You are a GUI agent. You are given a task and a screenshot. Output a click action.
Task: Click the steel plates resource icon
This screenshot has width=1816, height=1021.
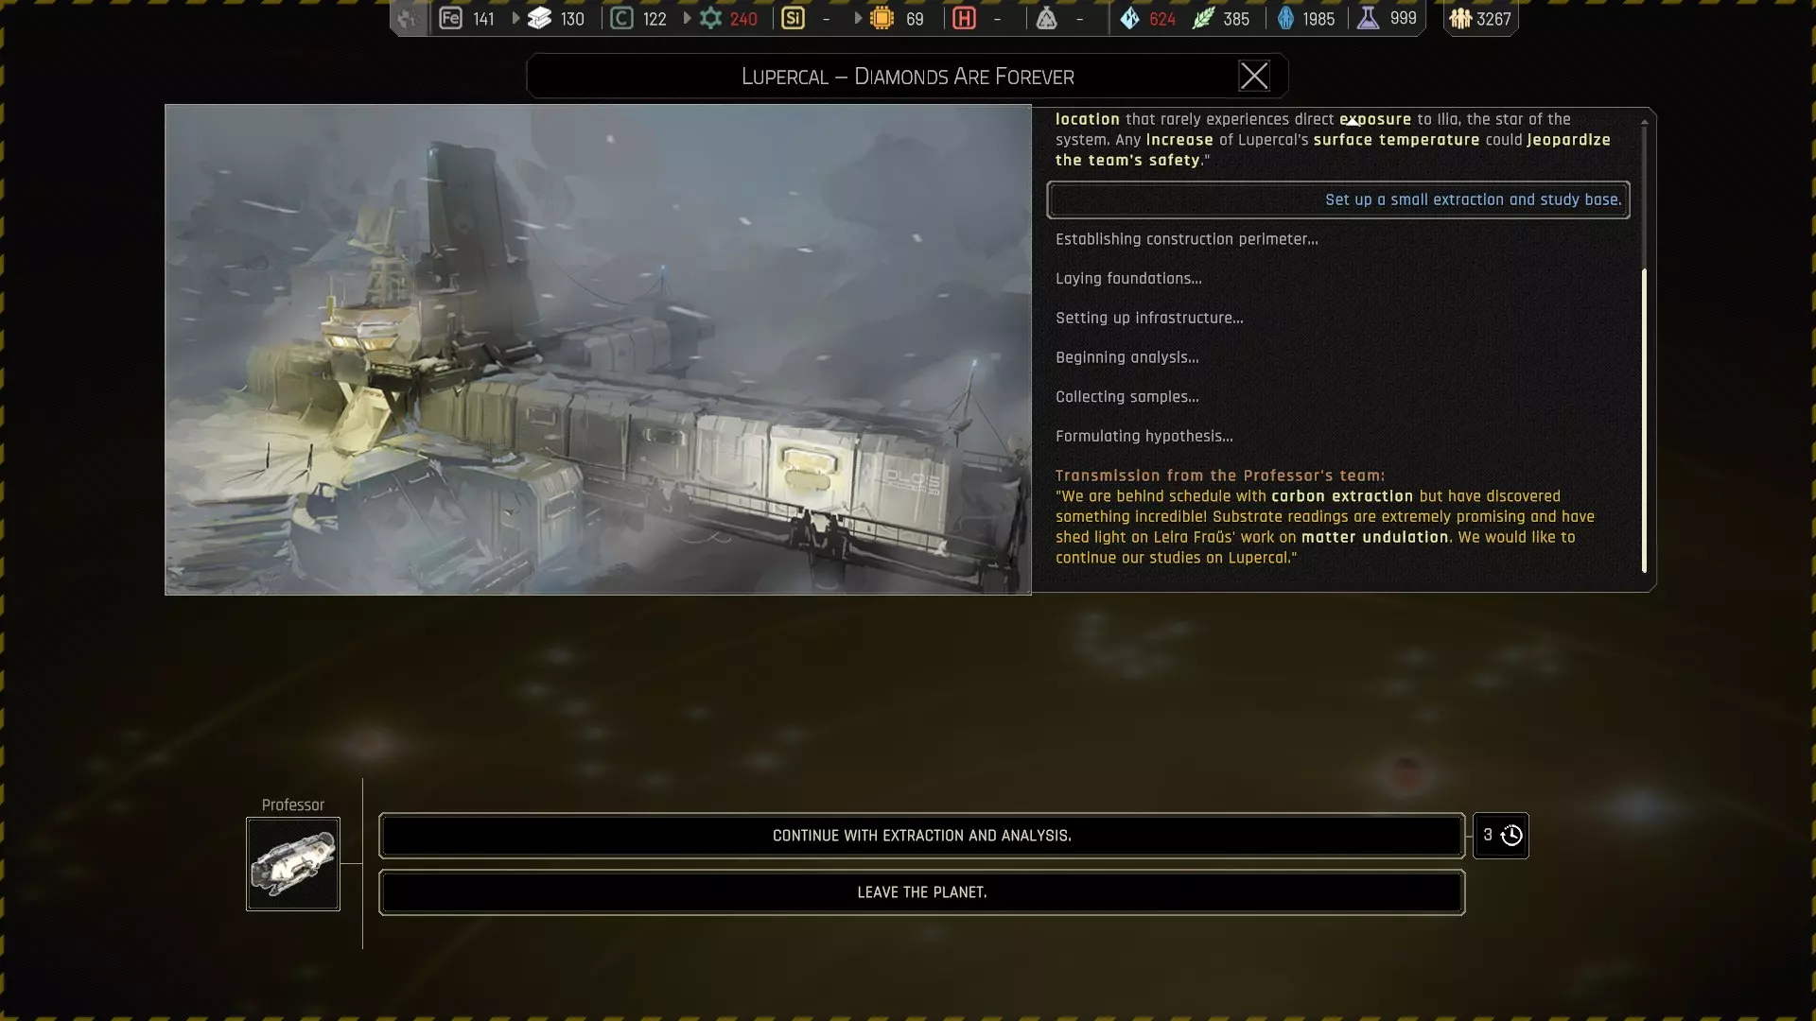point(539,18)
